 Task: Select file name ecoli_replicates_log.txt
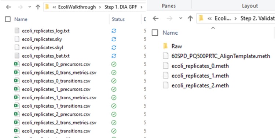point(45,31)
